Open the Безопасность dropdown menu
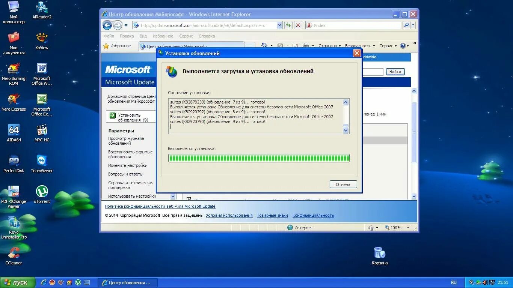Viewport: 513px width, 288px height. [x=360, y=46]
